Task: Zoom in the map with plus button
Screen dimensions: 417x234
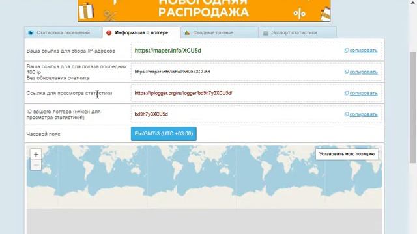Action: pyautogui.click(x=36, y=155)
